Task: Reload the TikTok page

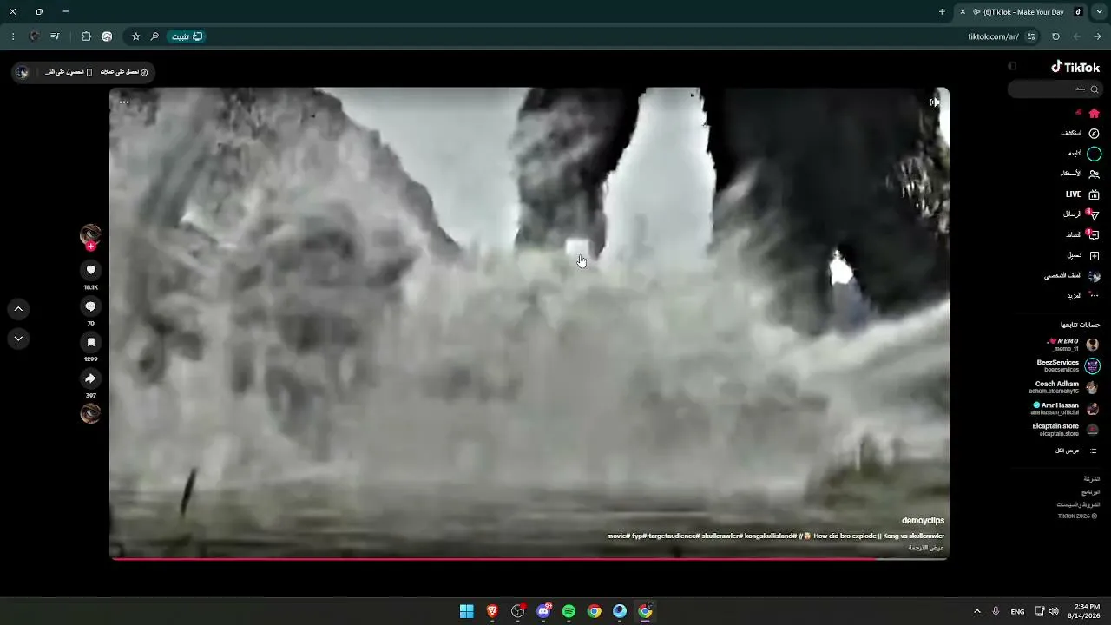Action: tap(1055, 36)
